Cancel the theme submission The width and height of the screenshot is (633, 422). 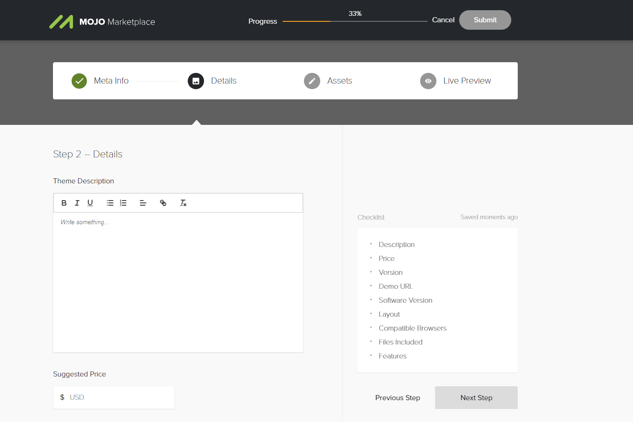[443, 20]
